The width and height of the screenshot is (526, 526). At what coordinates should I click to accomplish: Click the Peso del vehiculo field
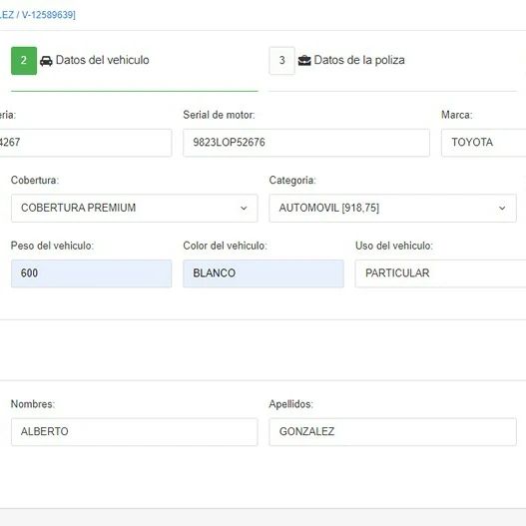[91, 273]
